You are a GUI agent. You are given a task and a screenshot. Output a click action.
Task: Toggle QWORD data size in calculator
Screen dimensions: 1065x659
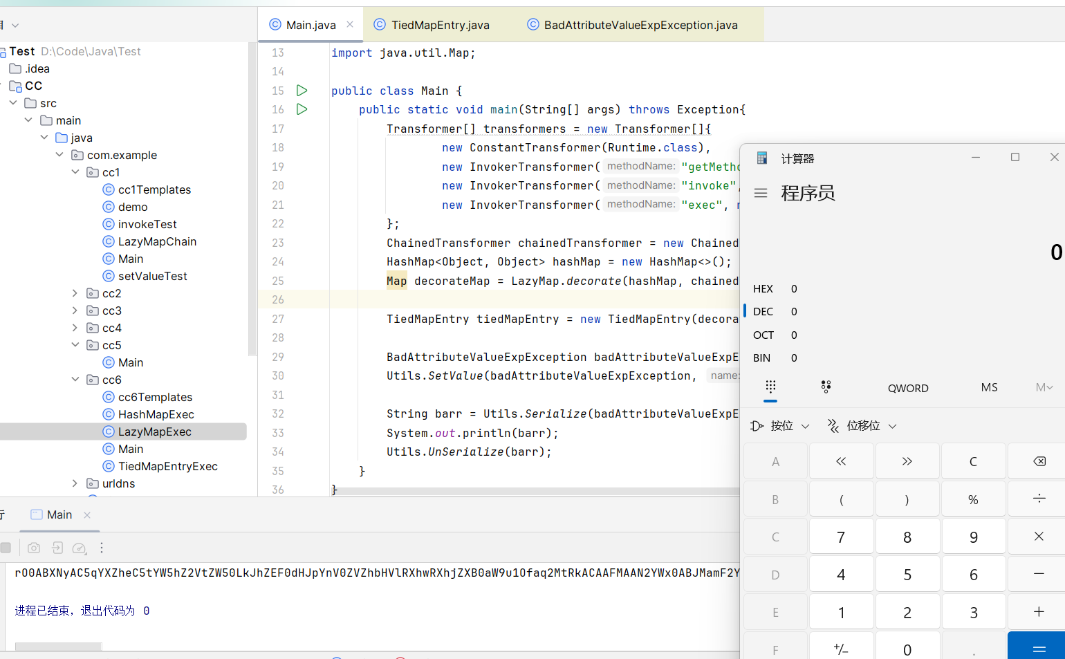[908, 388]
